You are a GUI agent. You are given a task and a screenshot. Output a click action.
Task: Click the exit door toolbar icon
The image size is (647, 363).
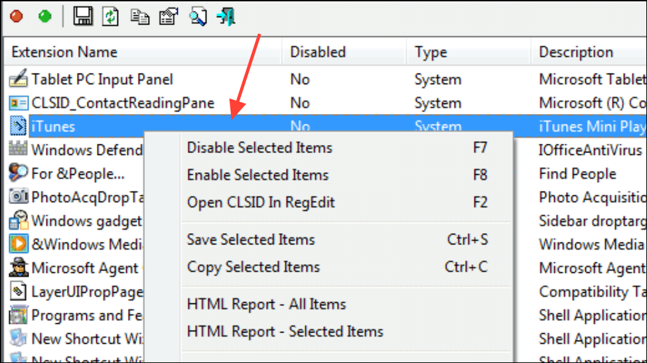point(226,17)
